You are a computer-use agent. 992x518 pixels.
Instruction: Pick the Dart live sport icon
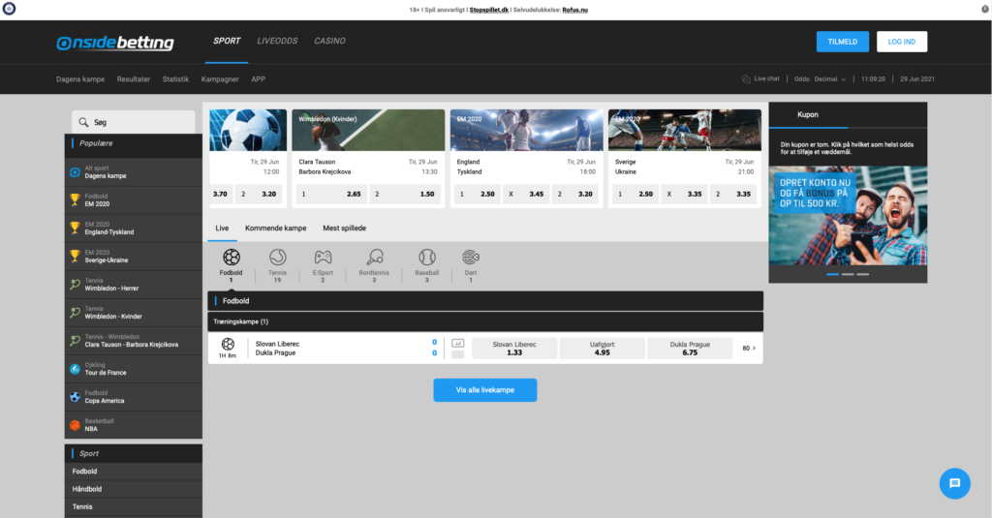[x=471, y=257]
